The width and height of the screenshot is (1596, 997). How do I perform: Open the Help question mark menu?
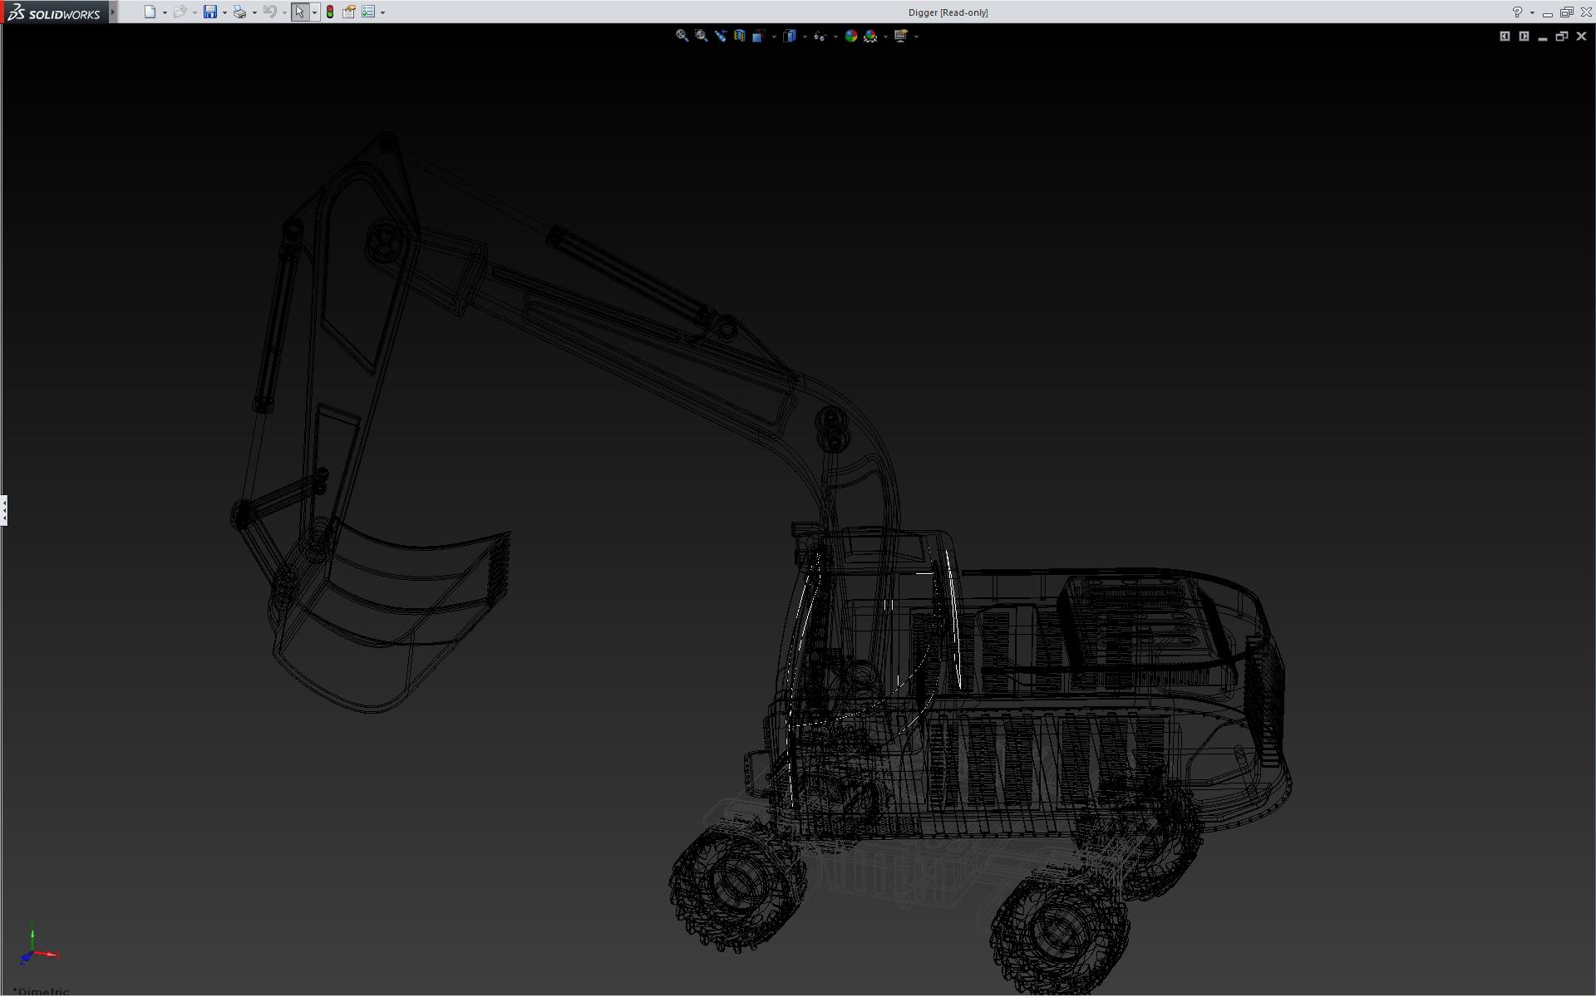1517,12
